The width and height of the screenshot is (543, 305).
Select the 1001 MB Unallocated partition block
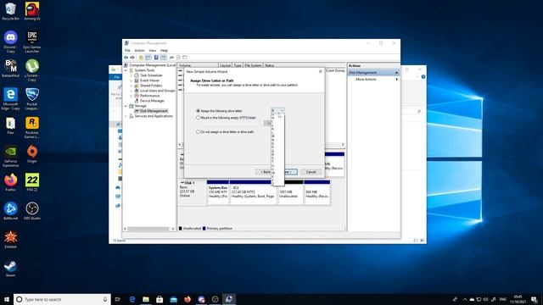(x=290, y=192)
